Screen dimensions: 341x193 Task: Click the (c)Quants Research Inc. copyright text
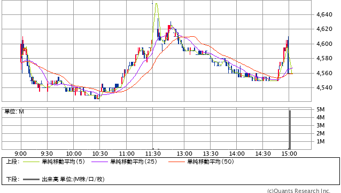coord(299,191)
